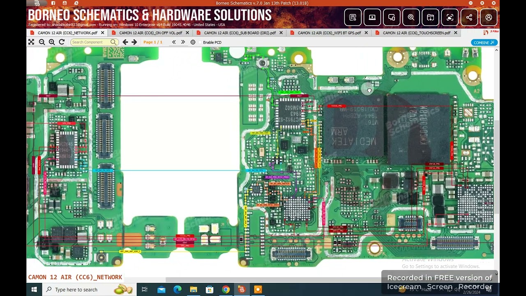526x296 pixels.
Task: Select the CAMON 12 AIR NETWORK tab
Action: [67, 33]
